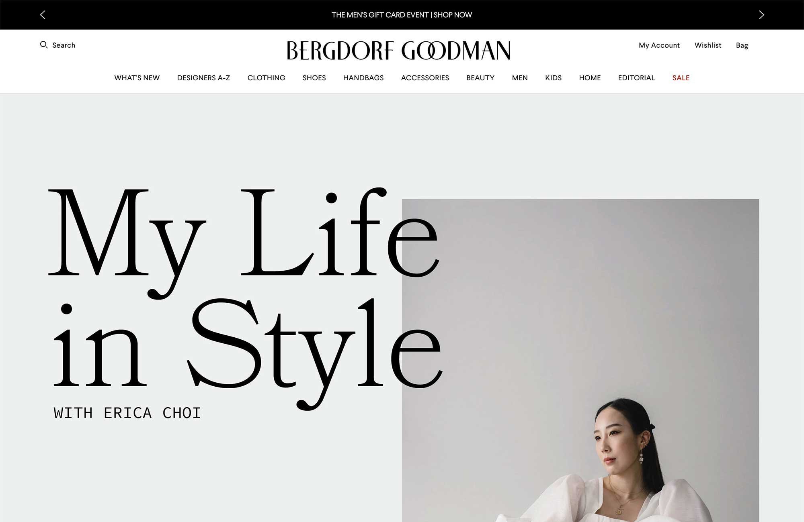Open the Men's Gift Card Event promo
This screenshot has width=804, height=522.
coord(402,15)
